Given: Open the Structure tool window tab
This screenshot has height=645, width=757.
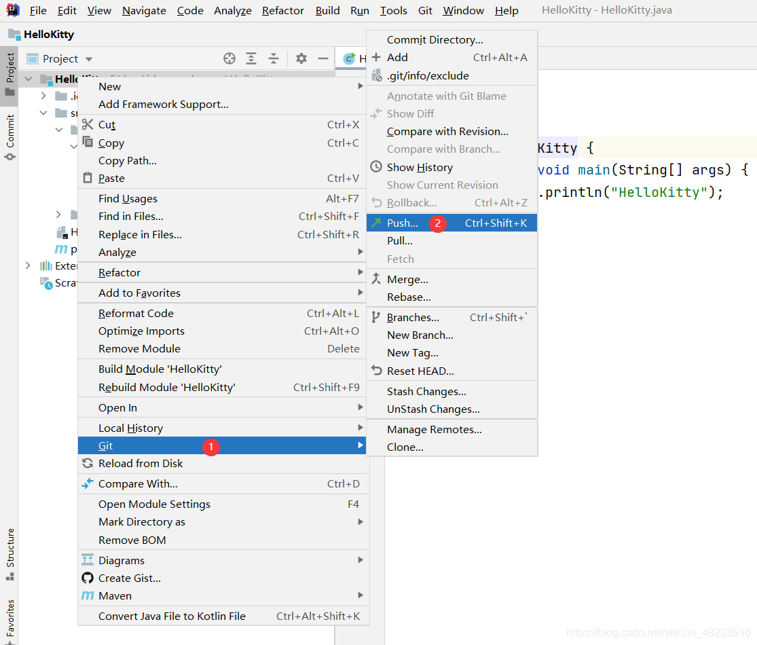Looking at the screenshot, I should [10, 554].
